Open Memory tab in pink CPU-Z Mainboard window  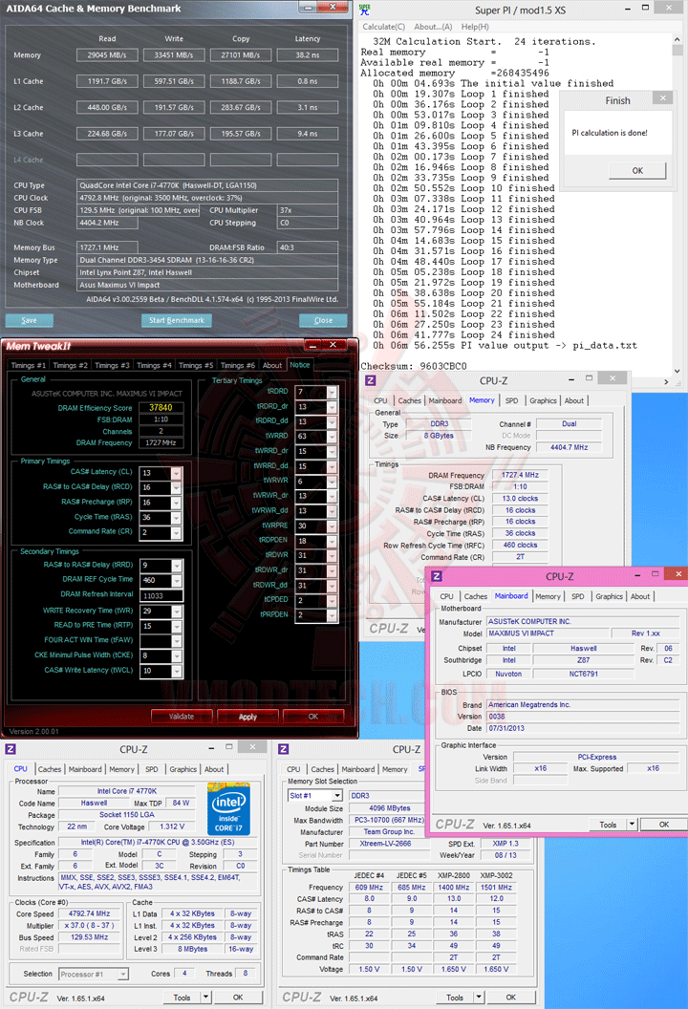click(548, 596)
